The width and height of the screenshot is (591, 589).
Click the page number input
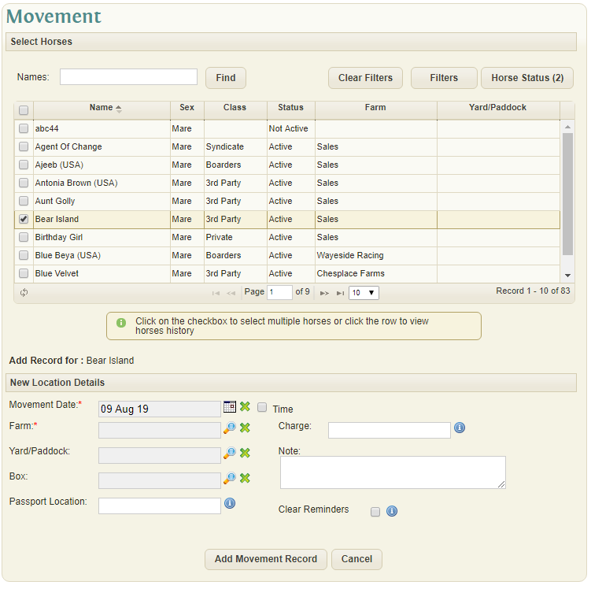(x=279, y=292)
